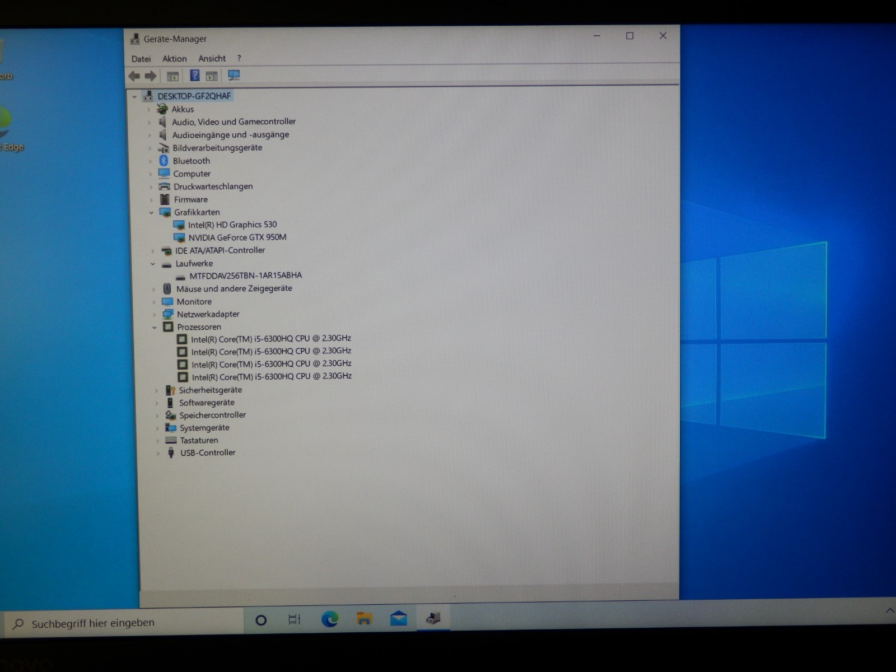The image size is (896, 672).
Task: Select the MTFDDAV256TBN-1AR15ABHA drive entry
Action: pos(246,276)
